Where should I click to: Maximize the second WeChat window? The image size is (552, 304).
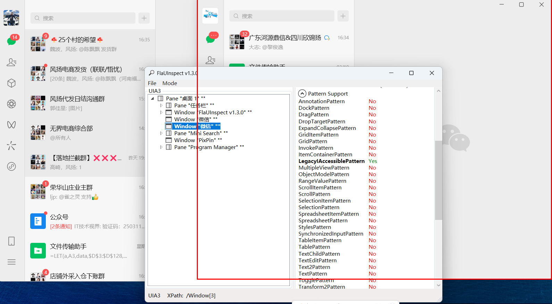[521, 5]
